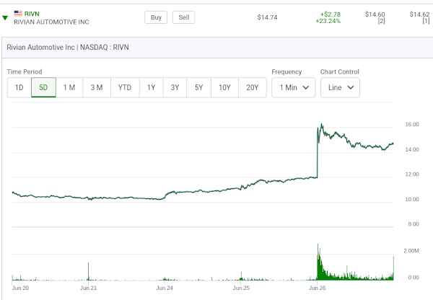Image resolution: width=433 pixels, height=300 pixels.
Task: Click the 2.00M volume axis label
Action: pos(411,250)
